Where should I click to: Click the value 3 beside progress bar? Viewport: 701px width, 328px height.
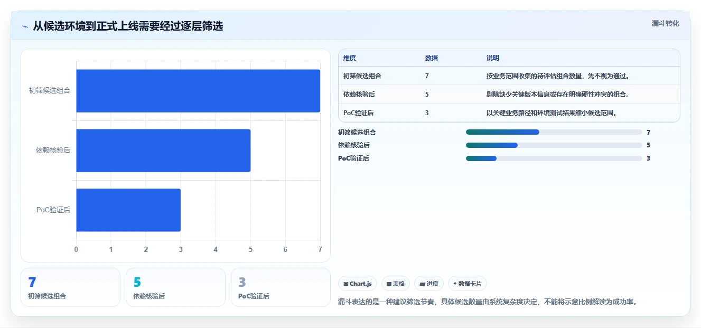pos(648,158)
